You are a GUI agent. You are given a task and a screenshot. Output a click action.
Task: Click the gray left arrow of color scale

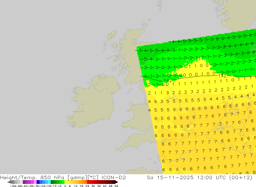[x=9, y=182]
